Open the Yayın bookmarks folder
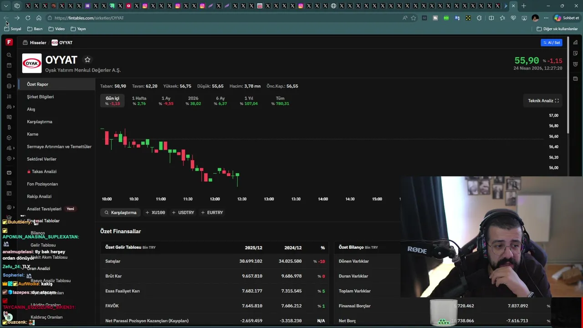 coord(78,29)
